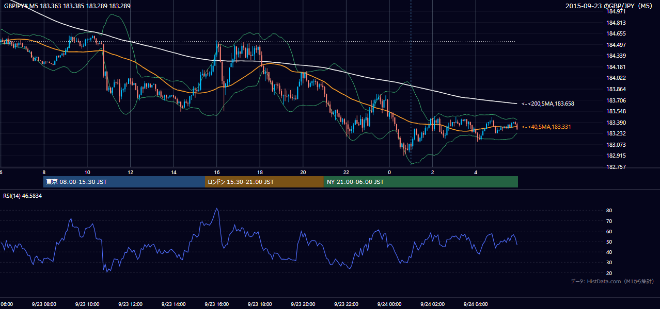
Task: Click the Tokyo session bar 08:00-15:30 JST
Action: [124, 182]
